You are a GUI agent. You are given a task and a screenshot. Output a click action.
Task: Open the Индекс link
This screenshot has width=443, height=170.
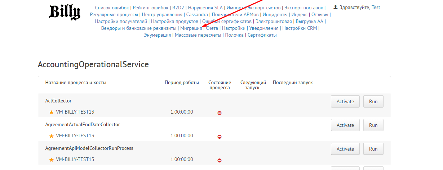300,14
